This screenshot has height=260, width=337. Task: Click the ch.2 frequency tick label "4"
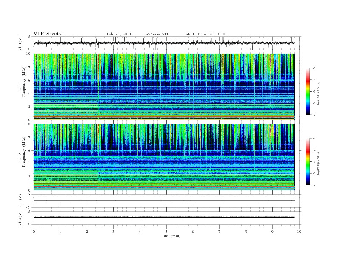point(29,164)
